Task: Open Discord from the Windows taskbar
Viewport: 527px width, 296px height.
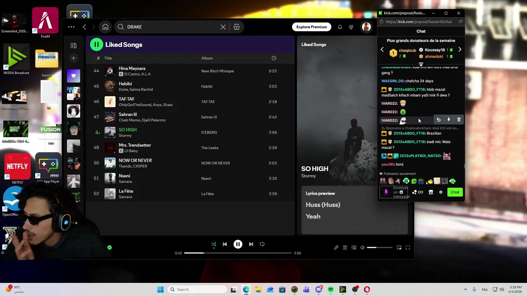Action: pyautogui.click(x=319, y=289)
